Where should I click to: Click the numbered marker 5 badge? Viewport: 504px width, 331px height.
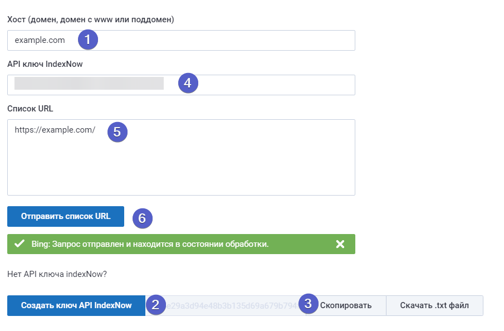tap(118, 132)
